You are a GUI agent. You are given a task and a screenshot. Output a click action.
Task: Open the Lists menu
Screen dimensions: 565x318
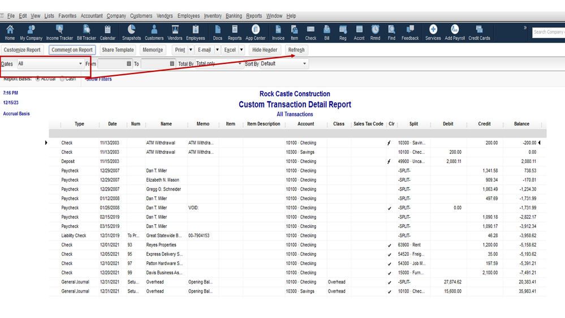coord(49,16)
